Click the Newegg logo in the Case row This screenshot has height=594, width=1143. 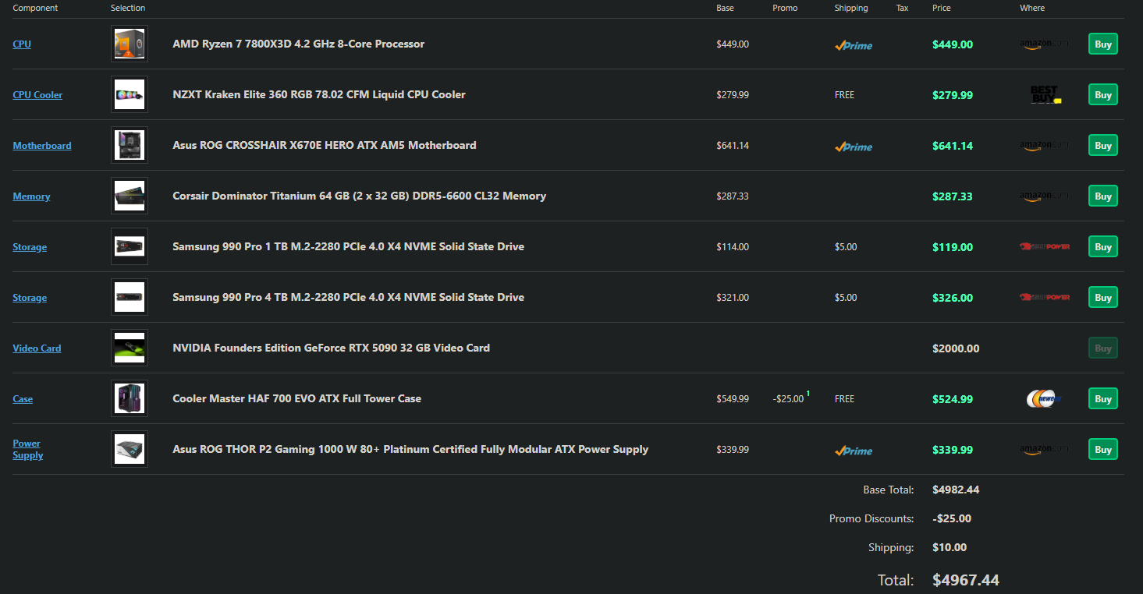1044,399
